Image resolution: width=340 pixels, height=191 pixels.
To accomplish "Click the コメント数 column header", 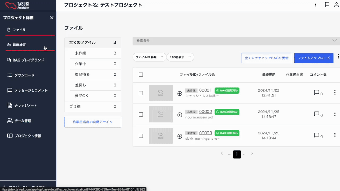I will 318,75.
